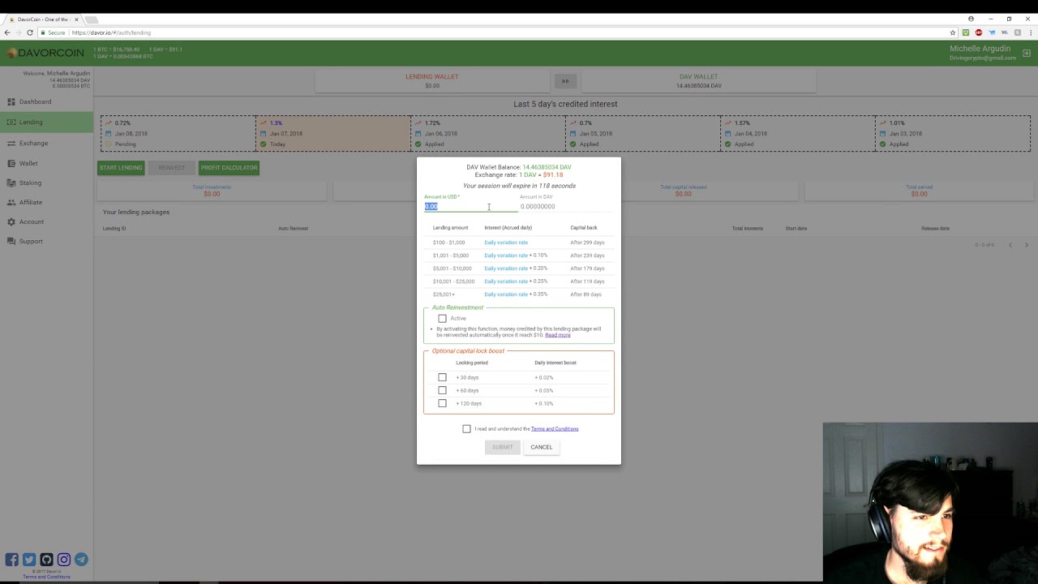Select the DavorCoin browser tab

click(x=42, y=19)
